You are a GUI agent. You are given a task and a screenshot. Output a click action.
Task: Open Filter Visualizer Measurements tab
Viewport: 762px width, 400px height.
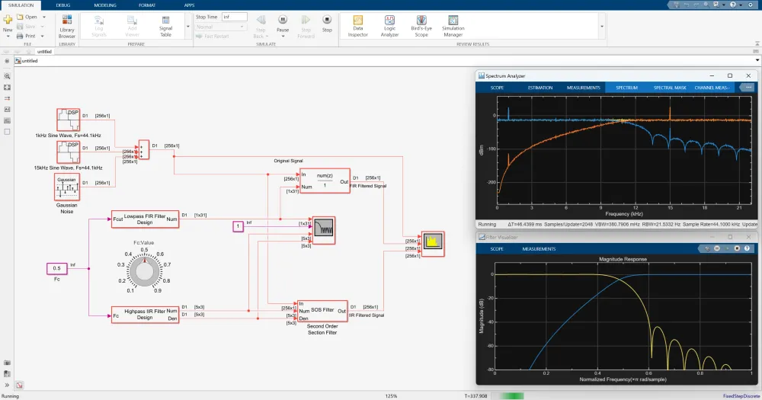point(539,249)
